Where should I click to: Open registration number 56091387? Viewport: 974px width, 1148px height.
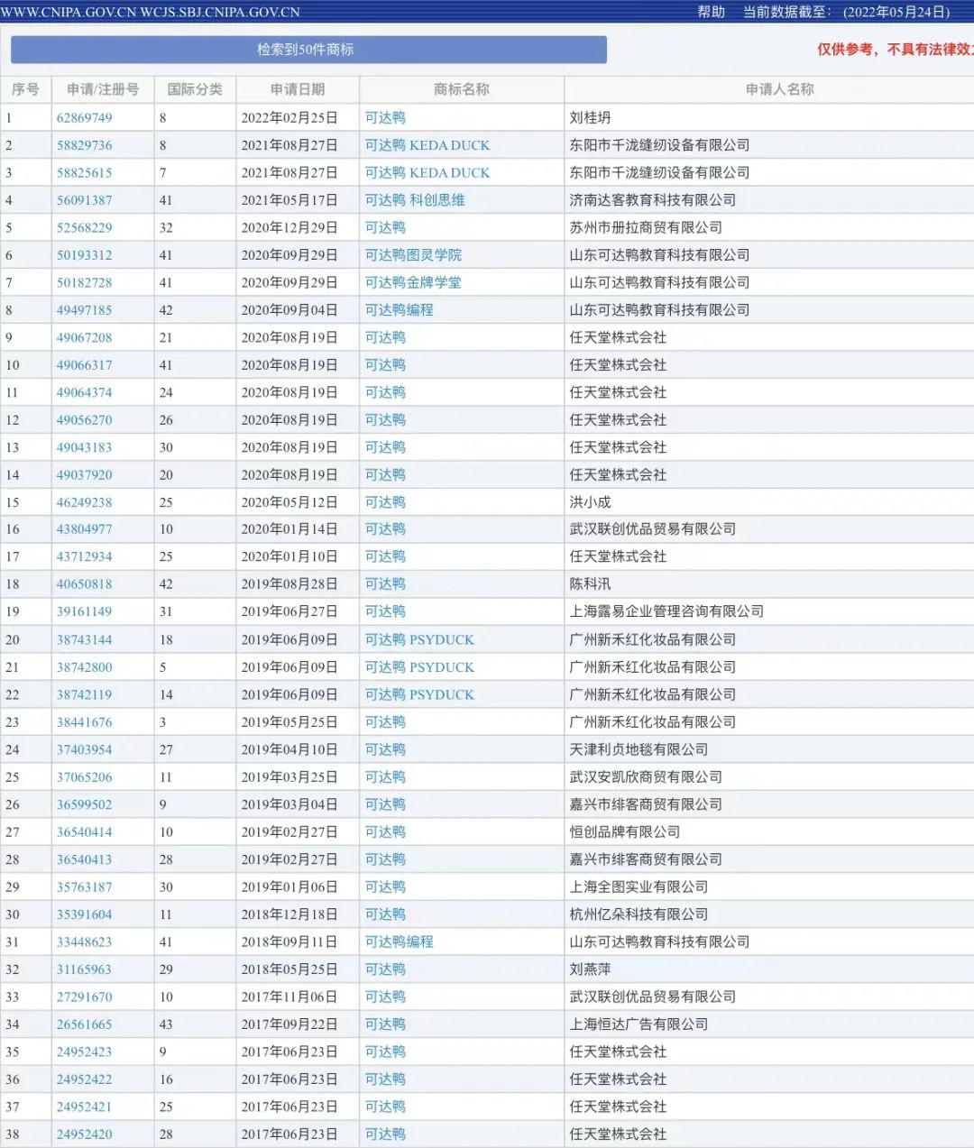tap(85, 200)
